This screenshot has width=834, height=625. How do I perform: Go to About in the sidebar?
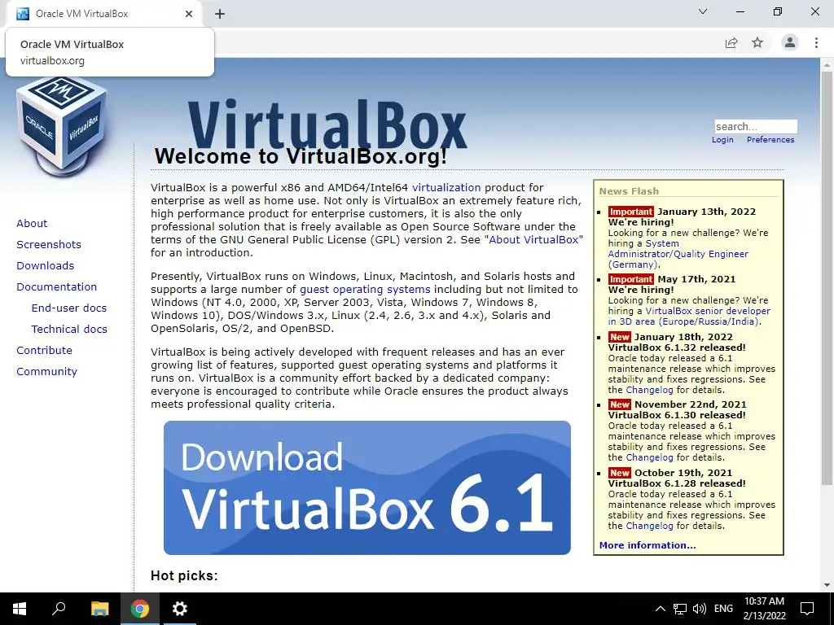(32, 223)
